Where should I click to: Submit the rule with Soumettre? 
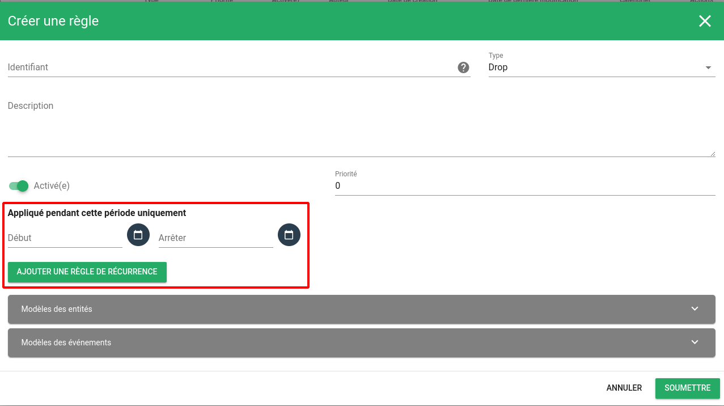tap(687, 388)
